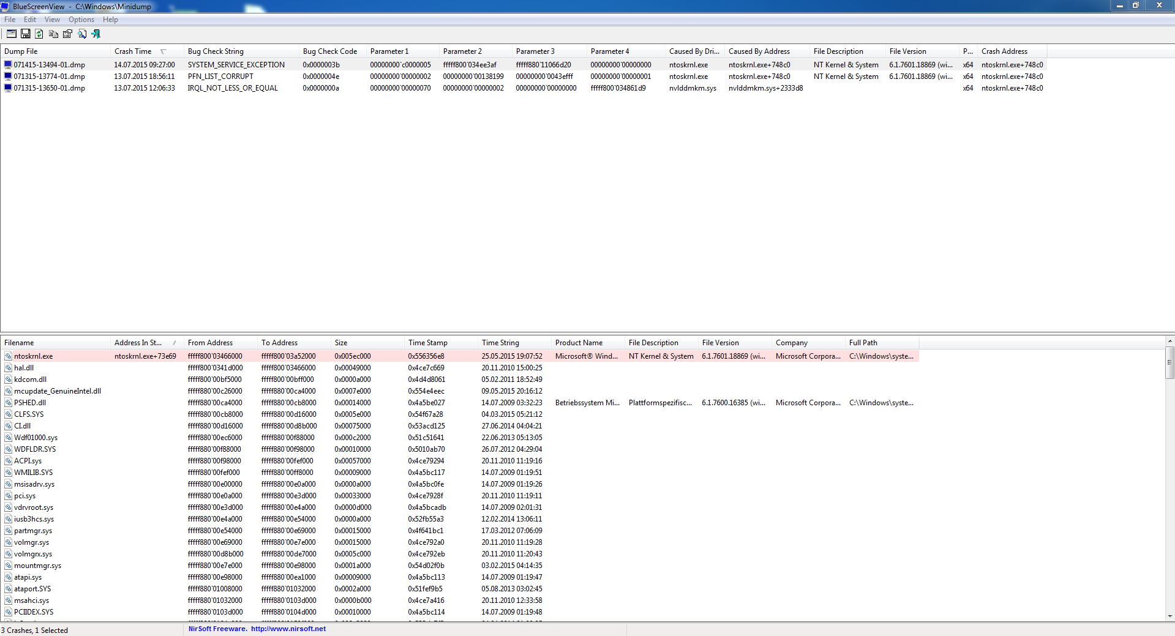Sort by Crash Address column header
Image resolution: width=1175 pixels, height=636 pixels.
point(1012,51)
